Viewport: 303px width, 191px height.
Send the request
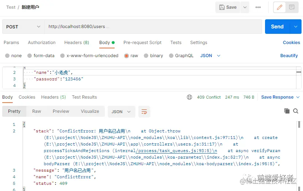277,27
